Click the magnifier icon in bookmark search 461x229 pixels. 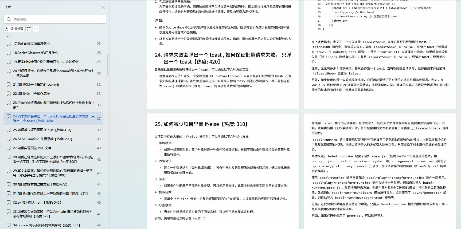(9, 19)
